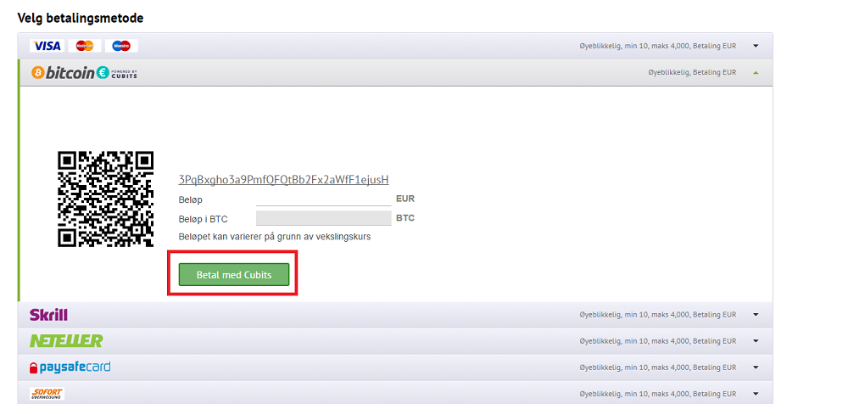
Task: Click the EUR currency label
Action: click(x=405, y=199)
